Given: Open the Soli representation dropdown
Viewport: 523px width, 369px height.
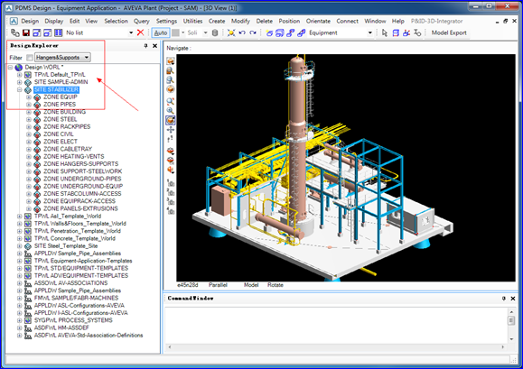Looking at the screenshot, I should [205, 32].
